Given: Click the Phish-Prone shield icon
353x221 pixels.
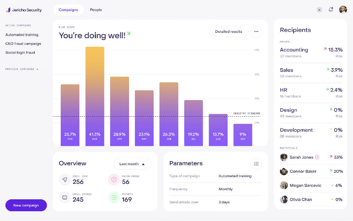Looking at the screenshot, I should tap(114, 179).
